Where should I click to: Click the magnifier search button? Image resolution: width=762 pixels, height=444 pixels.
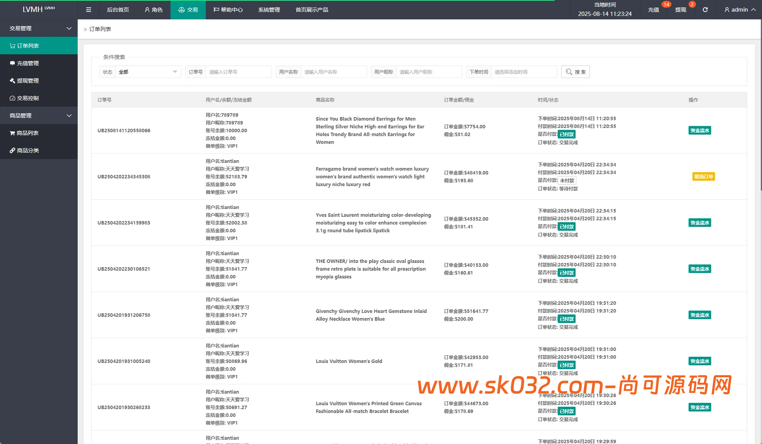coord(575,72)
